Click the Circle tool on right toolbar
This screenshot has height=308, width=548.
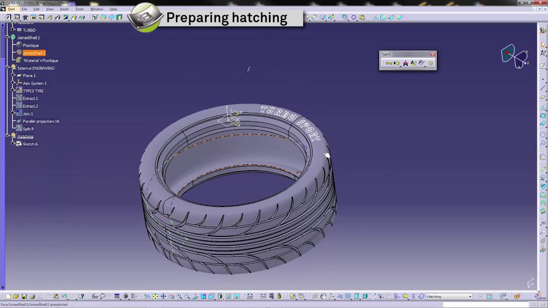[543, 135]
